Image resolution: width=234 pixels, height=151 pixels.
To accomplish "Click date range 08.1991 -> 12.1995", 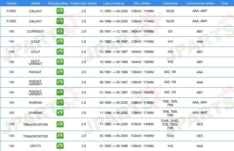I will (114, 31).
